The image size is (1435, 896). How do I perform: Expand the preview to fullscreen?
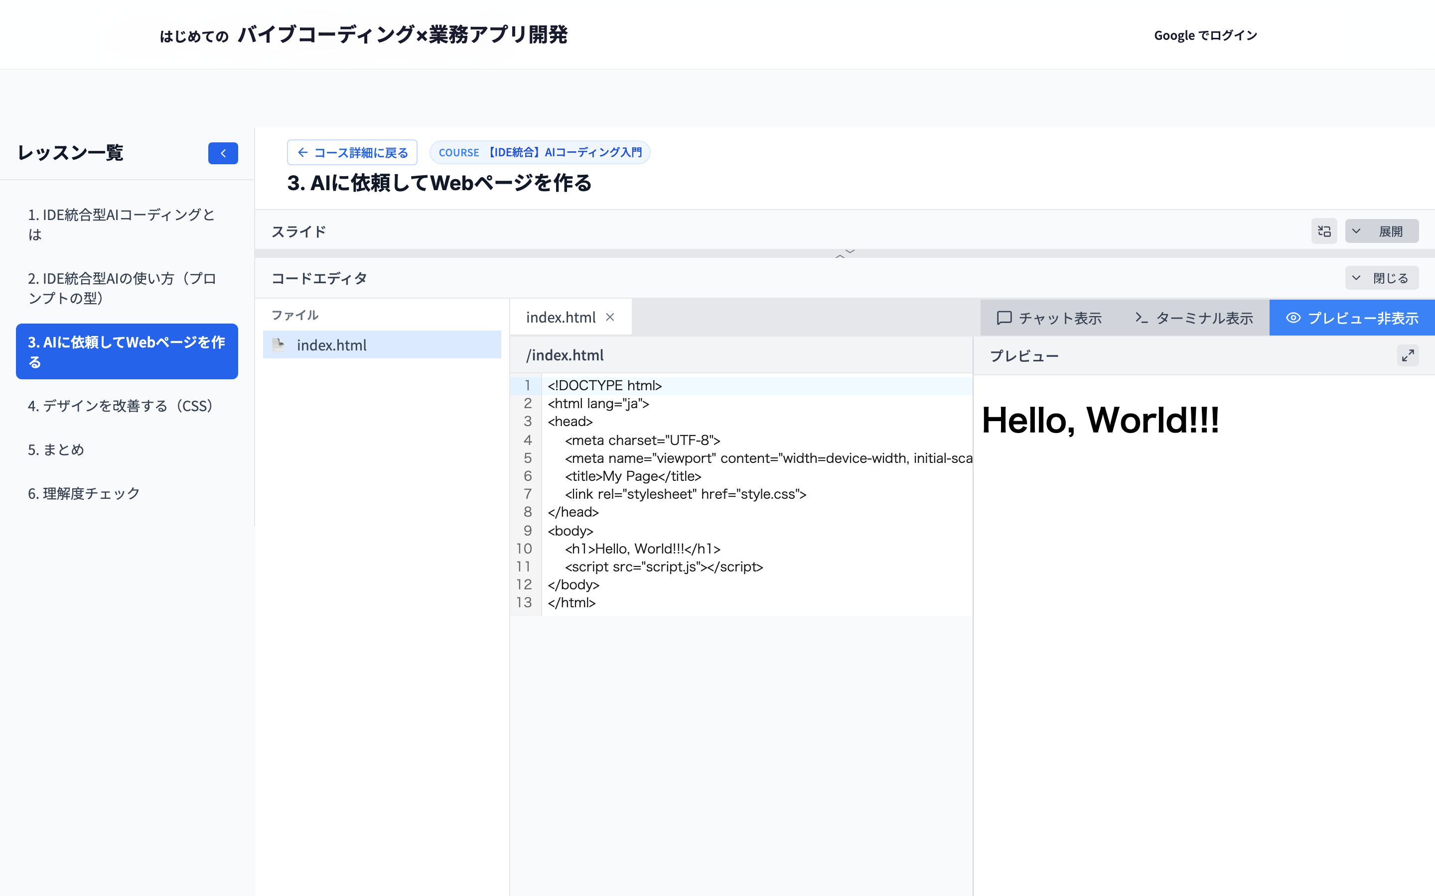coord(1408,355)
